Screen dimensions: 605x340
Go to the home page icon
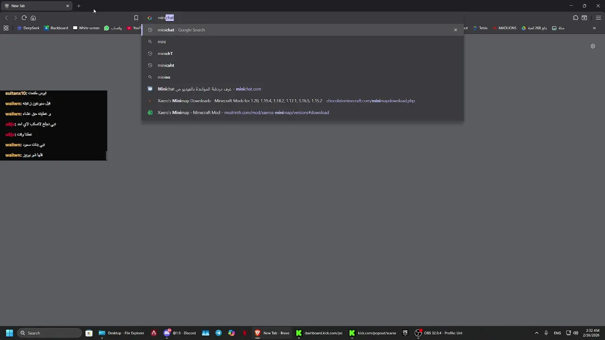(33, 18)
